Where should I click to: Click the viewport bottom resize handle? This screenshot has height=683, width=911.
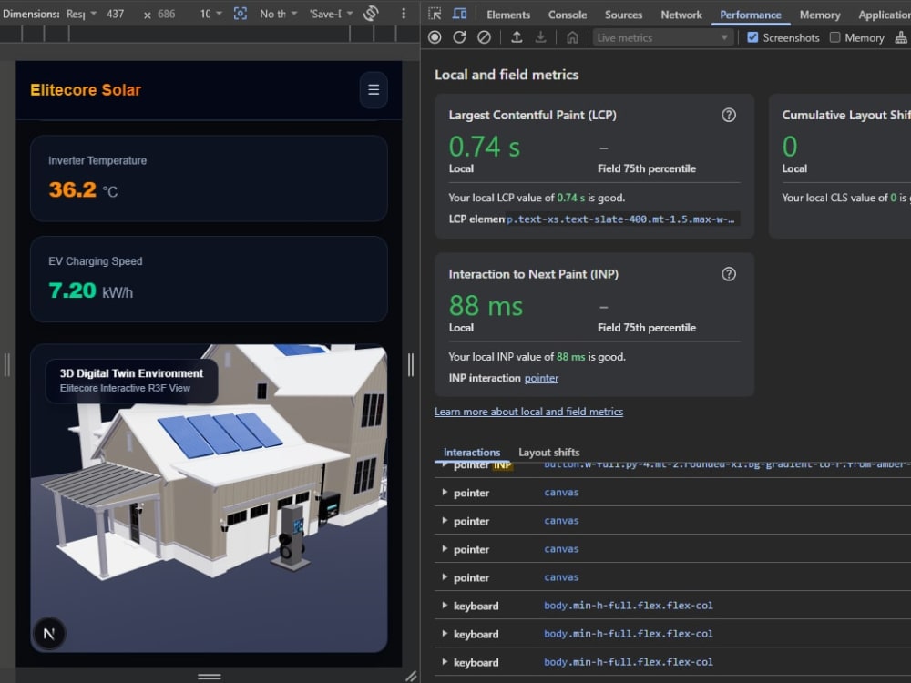(210, 677)
